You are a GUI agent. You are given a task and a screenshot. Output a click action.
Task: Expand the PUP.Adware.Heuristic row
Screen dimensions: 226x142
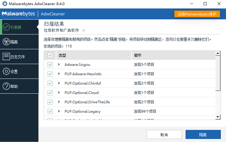(59, 74)
